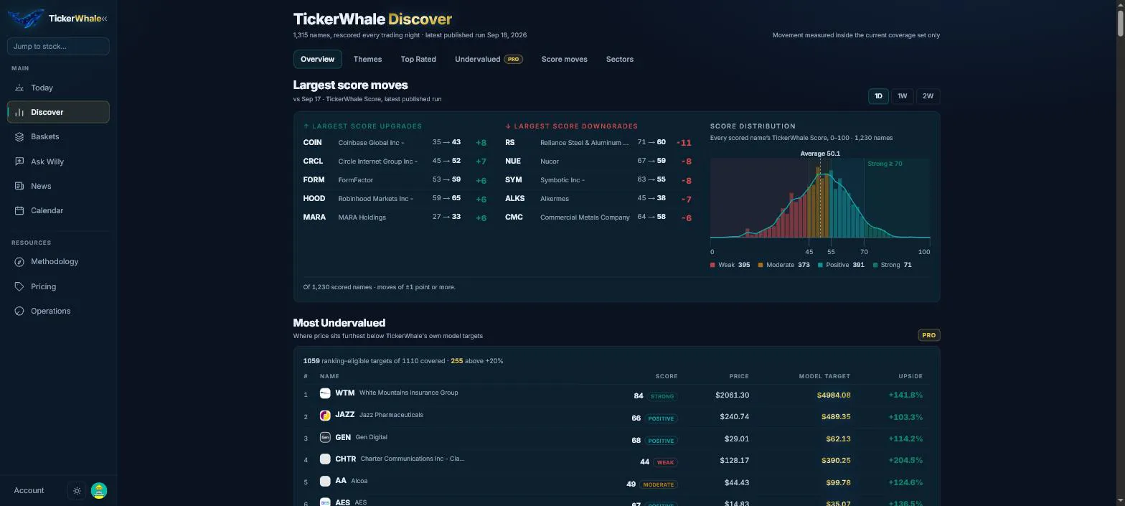1125x506 pixels.
Task: Click the Model Target column header
Action: coord(824,376)
